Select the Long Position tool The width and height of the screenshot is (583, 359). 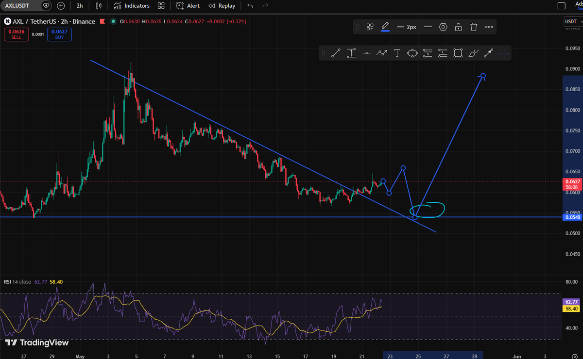pyautogui.click(x=443, y=53)
